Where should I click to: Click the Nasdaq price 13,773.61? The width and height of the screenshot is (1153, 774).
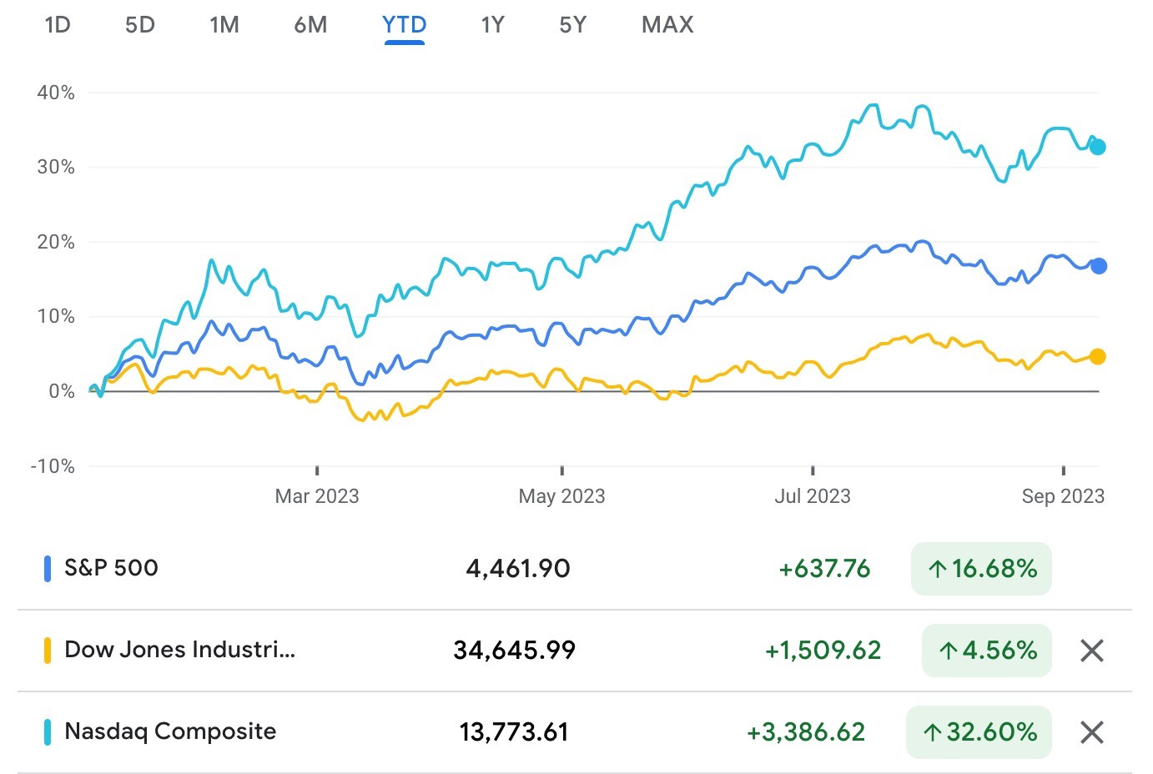pyautogui.click(x=514, y=732)
